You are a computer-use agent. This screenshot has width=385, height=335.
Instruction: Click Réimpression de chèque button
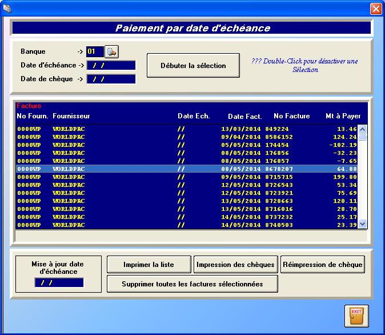pos(323,265)
